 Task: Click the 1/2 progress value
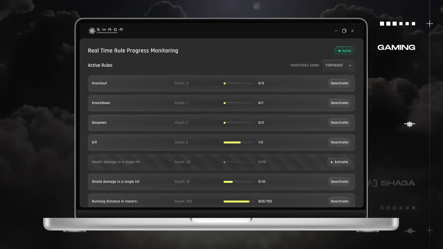tap(261, 142)
